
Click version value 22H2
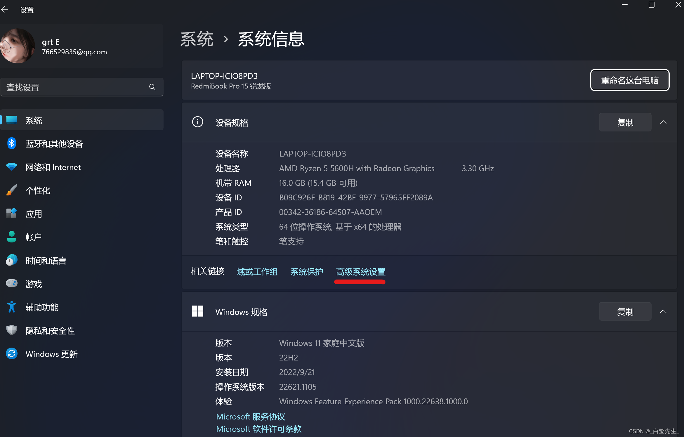coord(289,358)
